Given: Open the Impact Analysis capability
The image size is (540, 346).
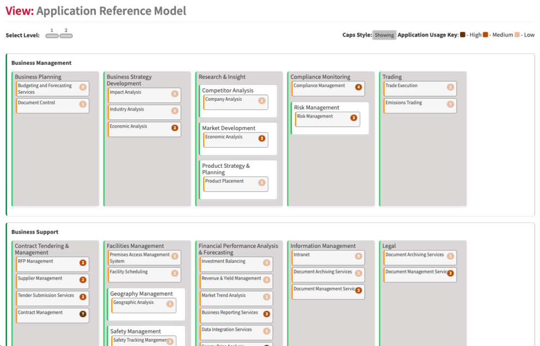Looking at the screenshot, I should tap(144, 95).
